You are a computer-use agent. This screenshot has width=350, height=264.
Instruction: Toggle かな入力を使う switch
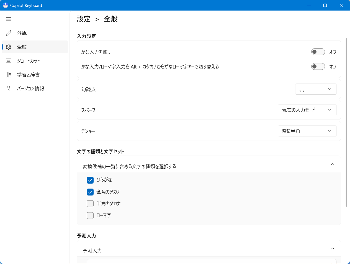pyautogui.click(x=318, y=52)
